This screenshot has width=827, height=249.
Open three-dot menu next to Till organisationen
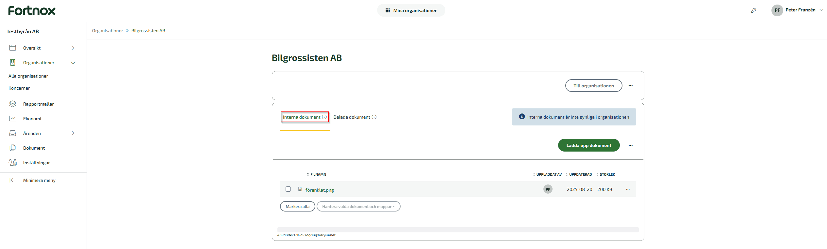pos(630,86)
